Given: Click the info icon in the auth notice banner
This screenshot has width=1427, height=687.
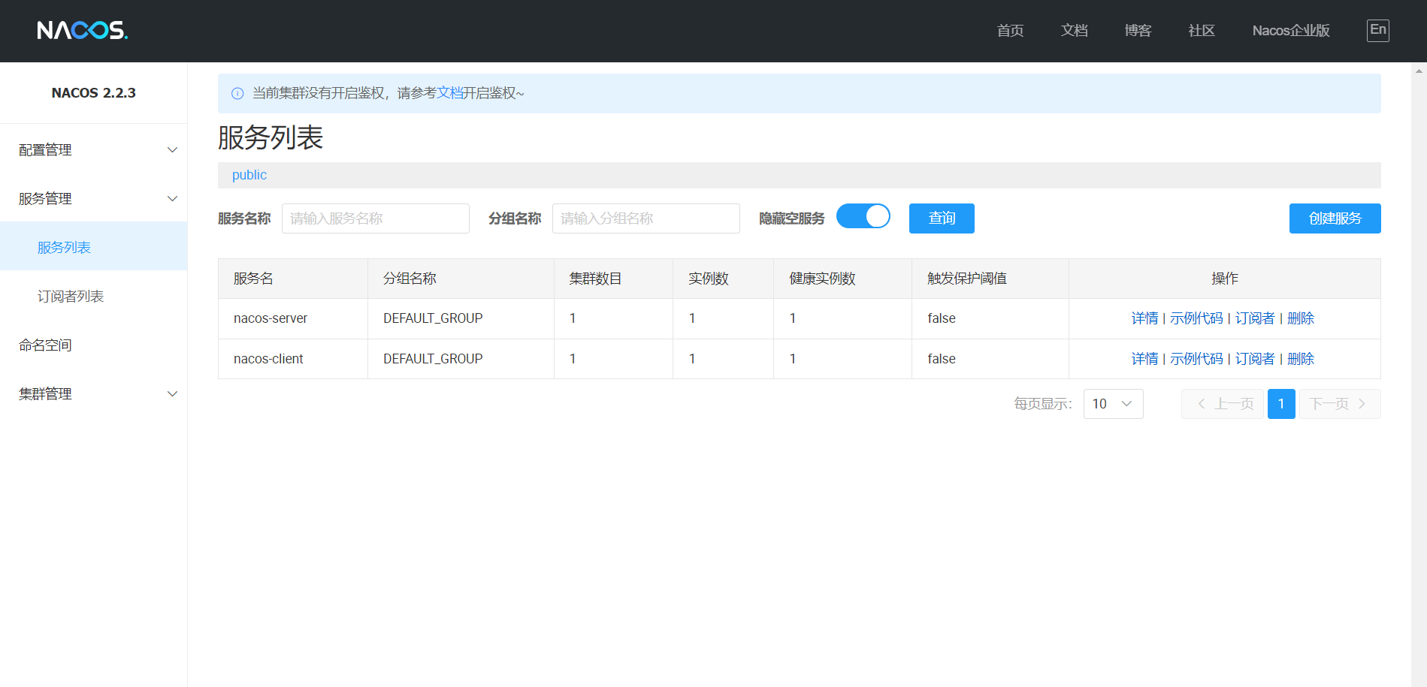Looking at the screenshot, I should coord(237,93).
